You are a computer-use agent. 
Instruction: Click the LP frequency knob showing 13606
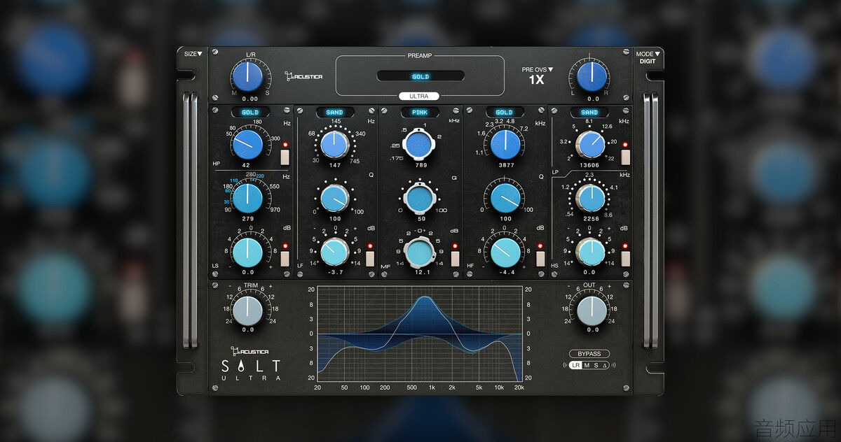[591, 145]
